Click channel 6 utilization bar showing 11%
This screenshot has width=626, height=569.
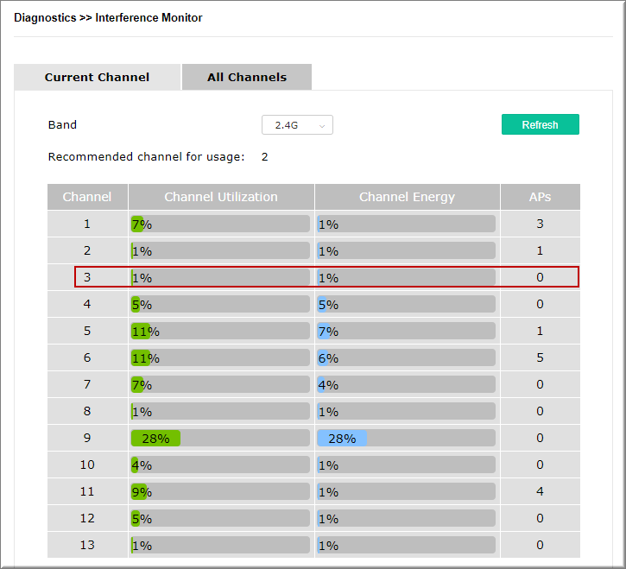pos(220,357)
